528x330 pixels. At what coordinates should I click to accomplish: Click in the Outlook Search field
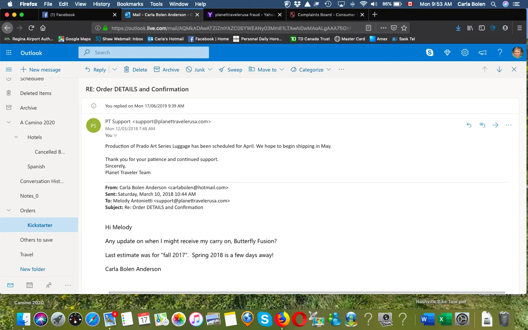point(147,52)
